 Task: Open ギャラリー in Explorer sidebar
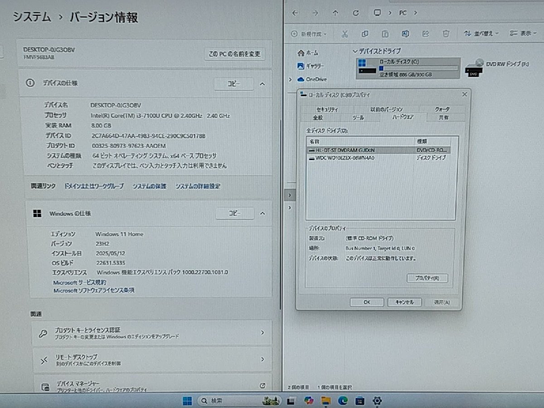click(x=311, y=66)
